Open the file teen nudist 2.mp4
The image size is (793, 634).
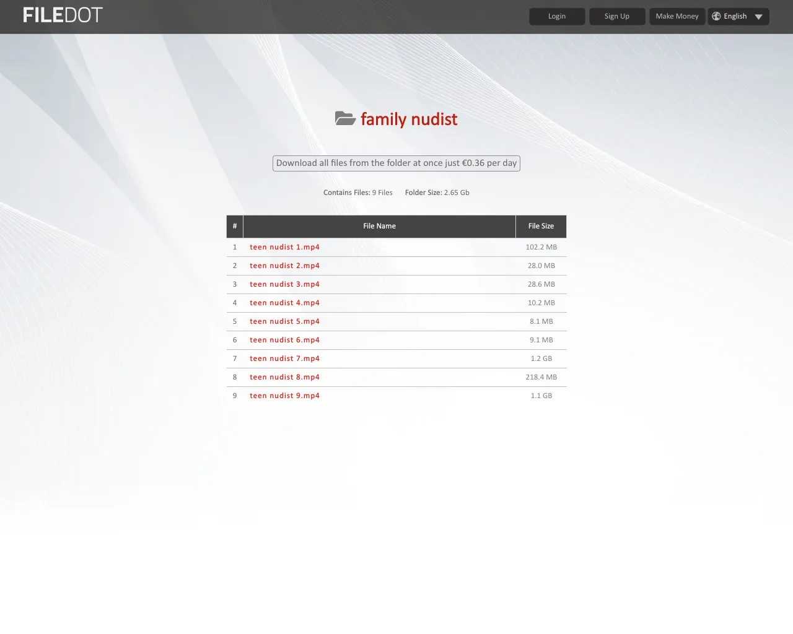pos(284,266)
